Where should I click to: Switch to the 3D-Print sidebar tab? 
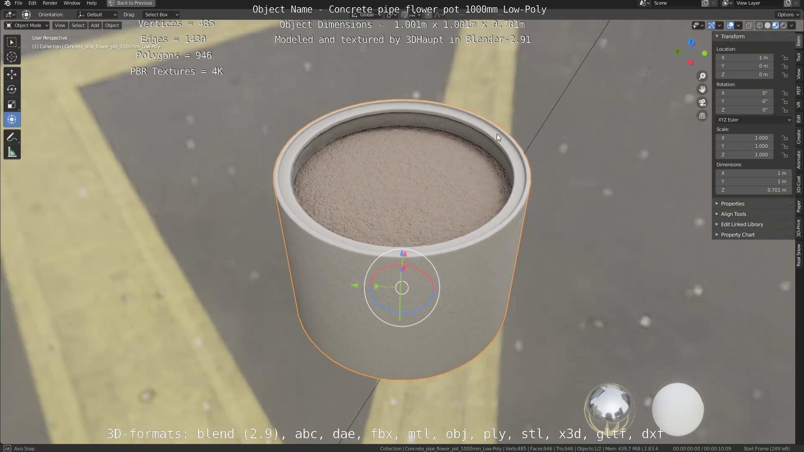pos(799,228)
